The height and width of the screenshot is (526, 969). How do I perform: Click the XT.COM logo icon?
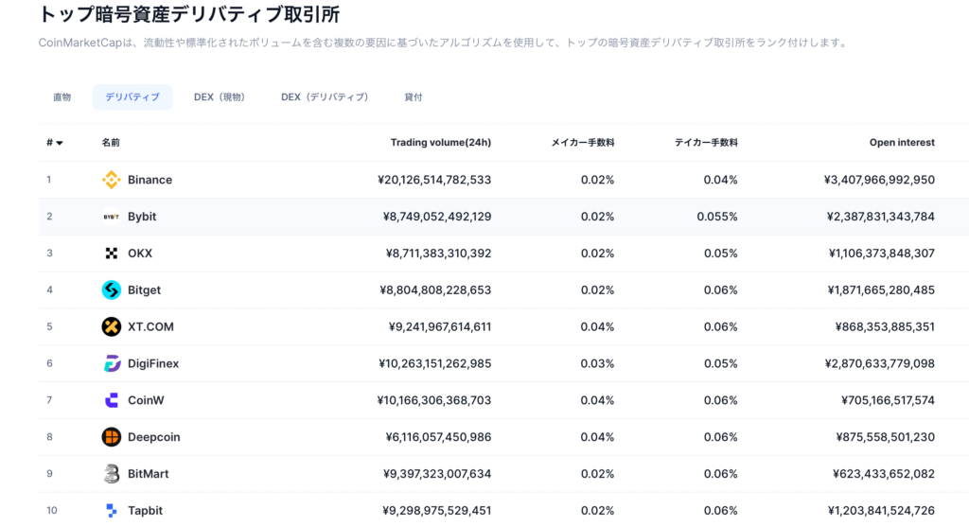coord(112,327)
